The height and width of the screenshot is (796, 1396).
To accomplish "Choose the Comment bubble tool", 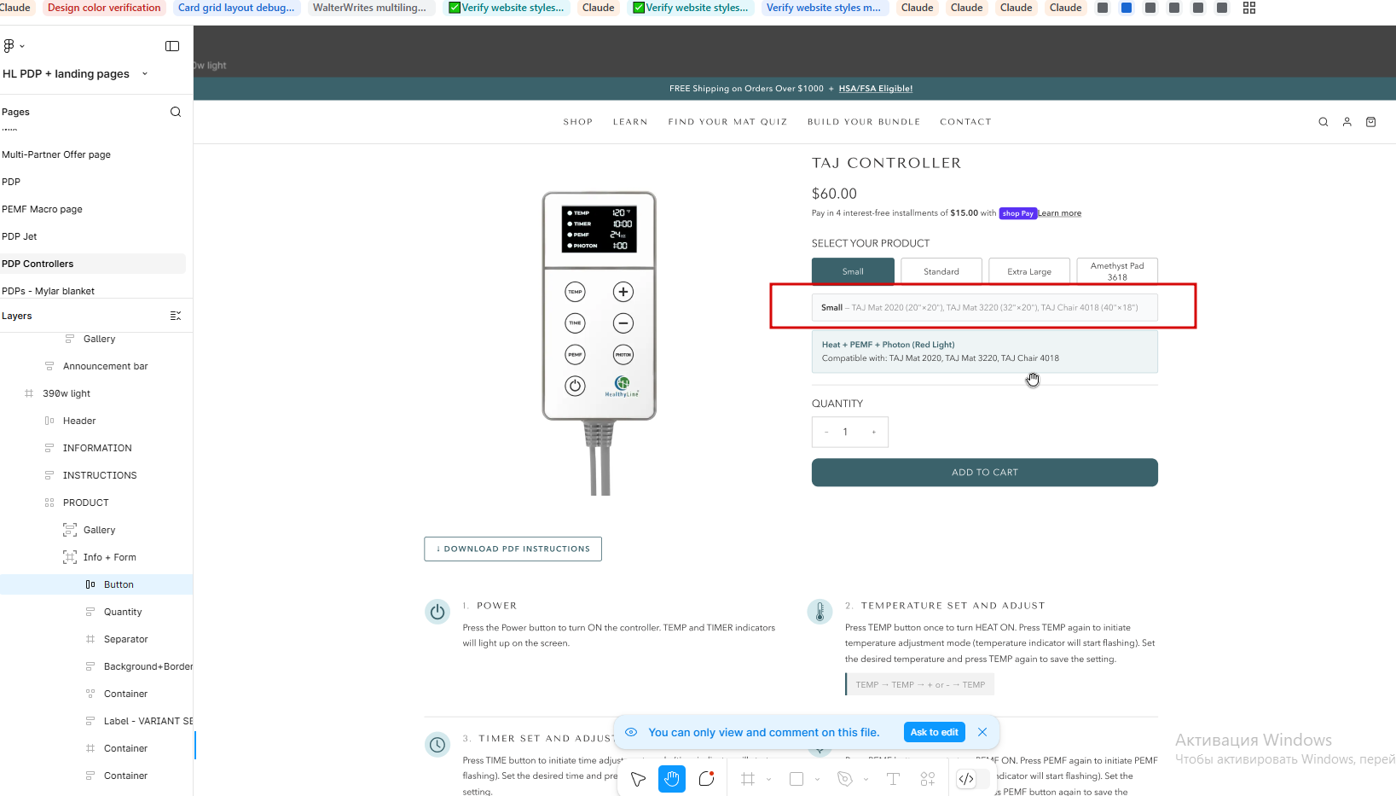I will [706, 779].
